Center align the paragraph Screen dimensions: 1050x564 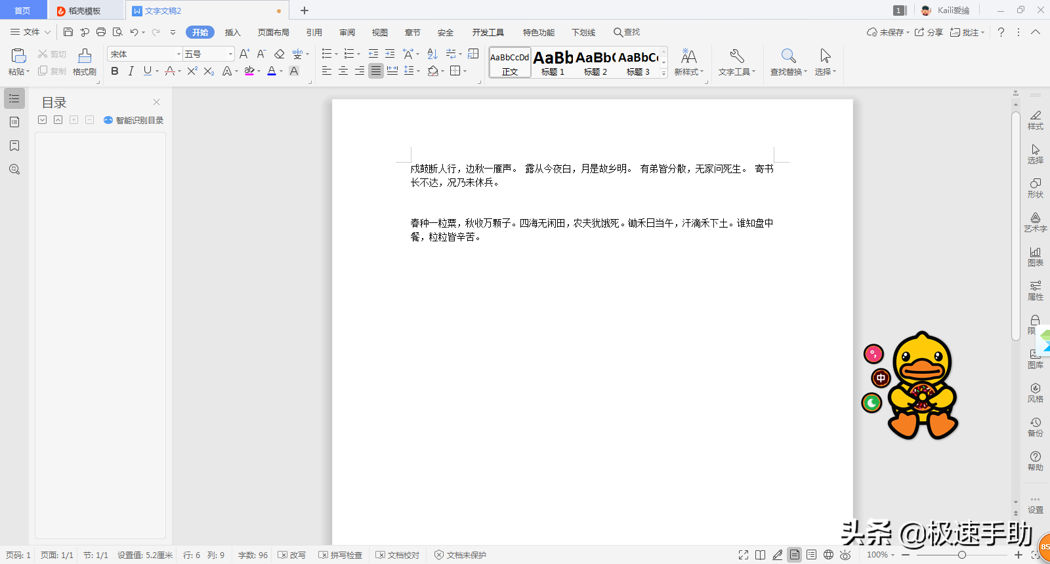tap(343, 71)
